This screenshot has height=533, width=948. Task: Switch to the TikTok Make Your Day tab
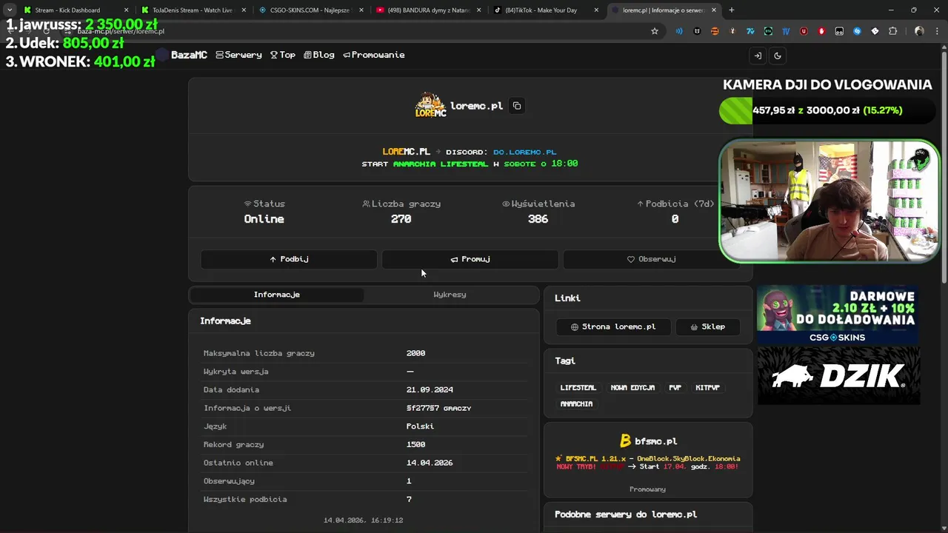545,10
